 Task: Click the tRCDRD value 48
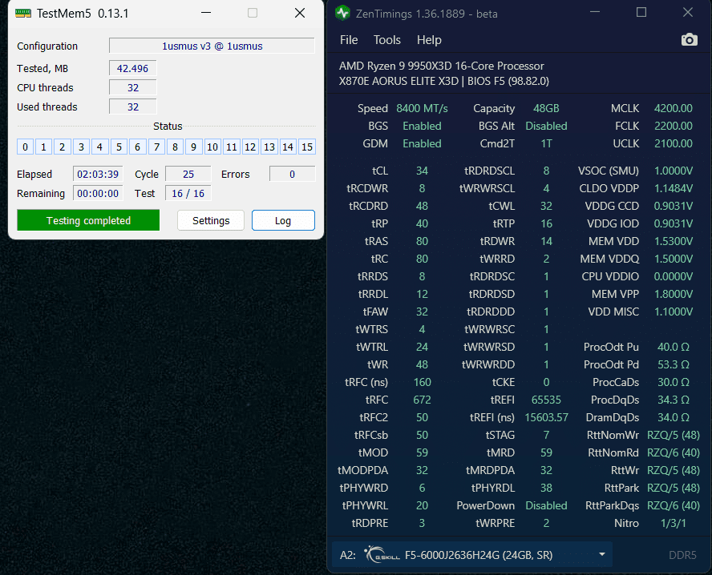(x=422, y=206)
